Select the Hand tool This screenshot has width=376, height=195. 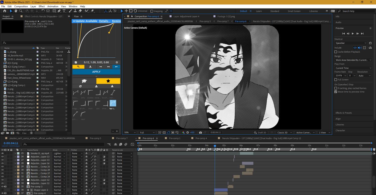pos(16,11)
